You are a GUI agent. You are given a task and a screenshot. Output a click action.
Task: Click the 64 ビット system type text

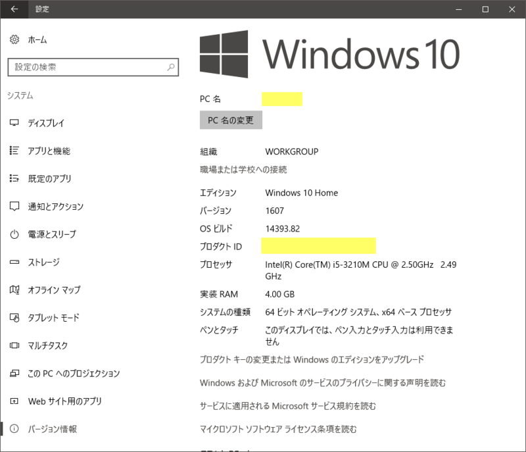(x=358, y=312)
